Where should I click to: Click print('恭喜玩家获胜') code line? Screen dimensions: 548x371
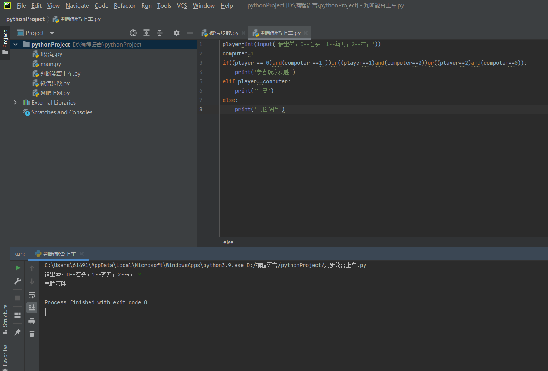coord(265,72)
